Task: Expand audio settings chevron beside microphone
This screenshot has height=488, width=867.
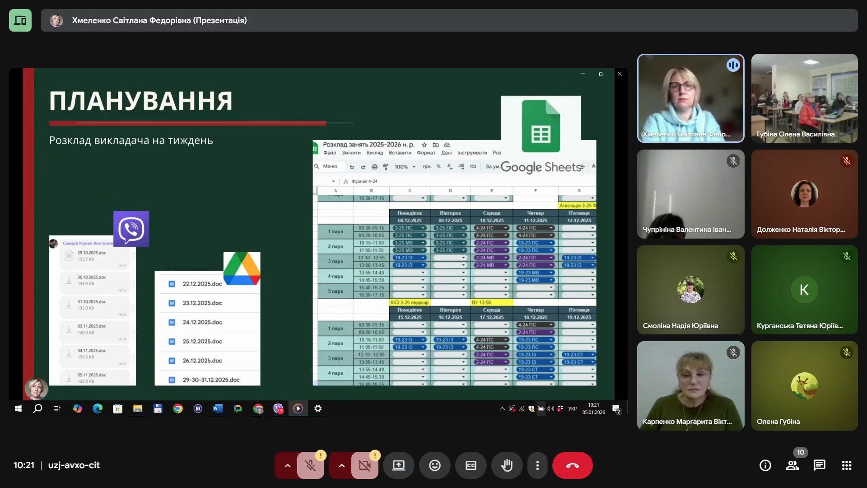Action: tap(287, 465)
